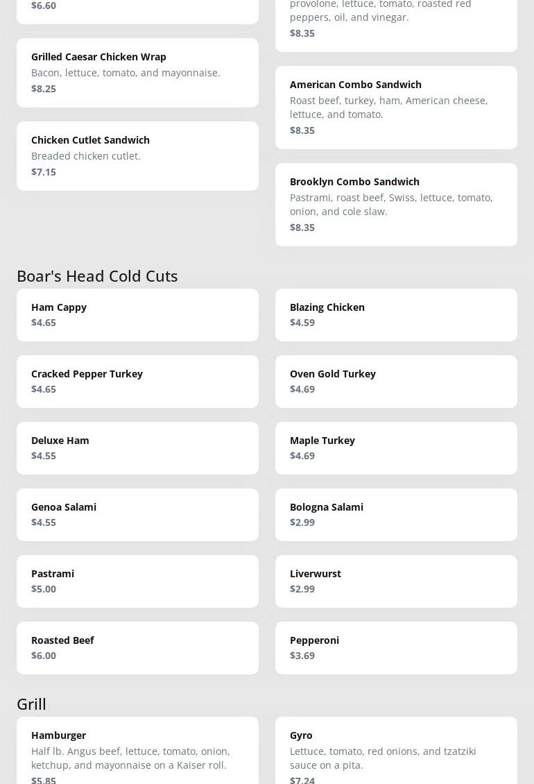This screenshot has height=784, width=534.
Task: Pick Bologna Salami for $2.99
Action: tap(396, 514)
